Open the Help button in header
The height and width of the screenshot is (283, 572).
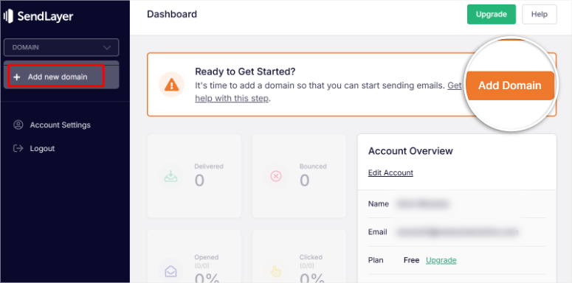(540, 14)
